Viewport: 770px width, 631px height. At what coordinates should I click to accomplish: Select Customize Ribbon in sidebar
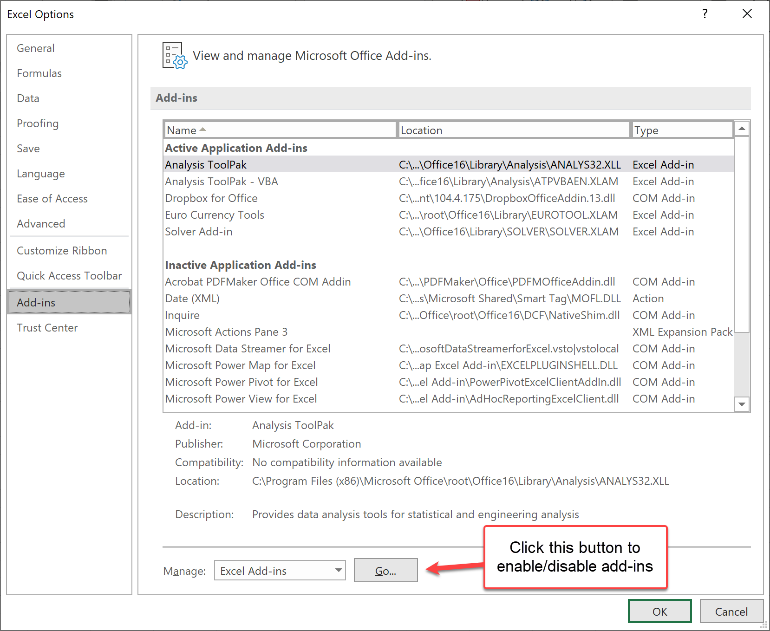coord(62,251)
